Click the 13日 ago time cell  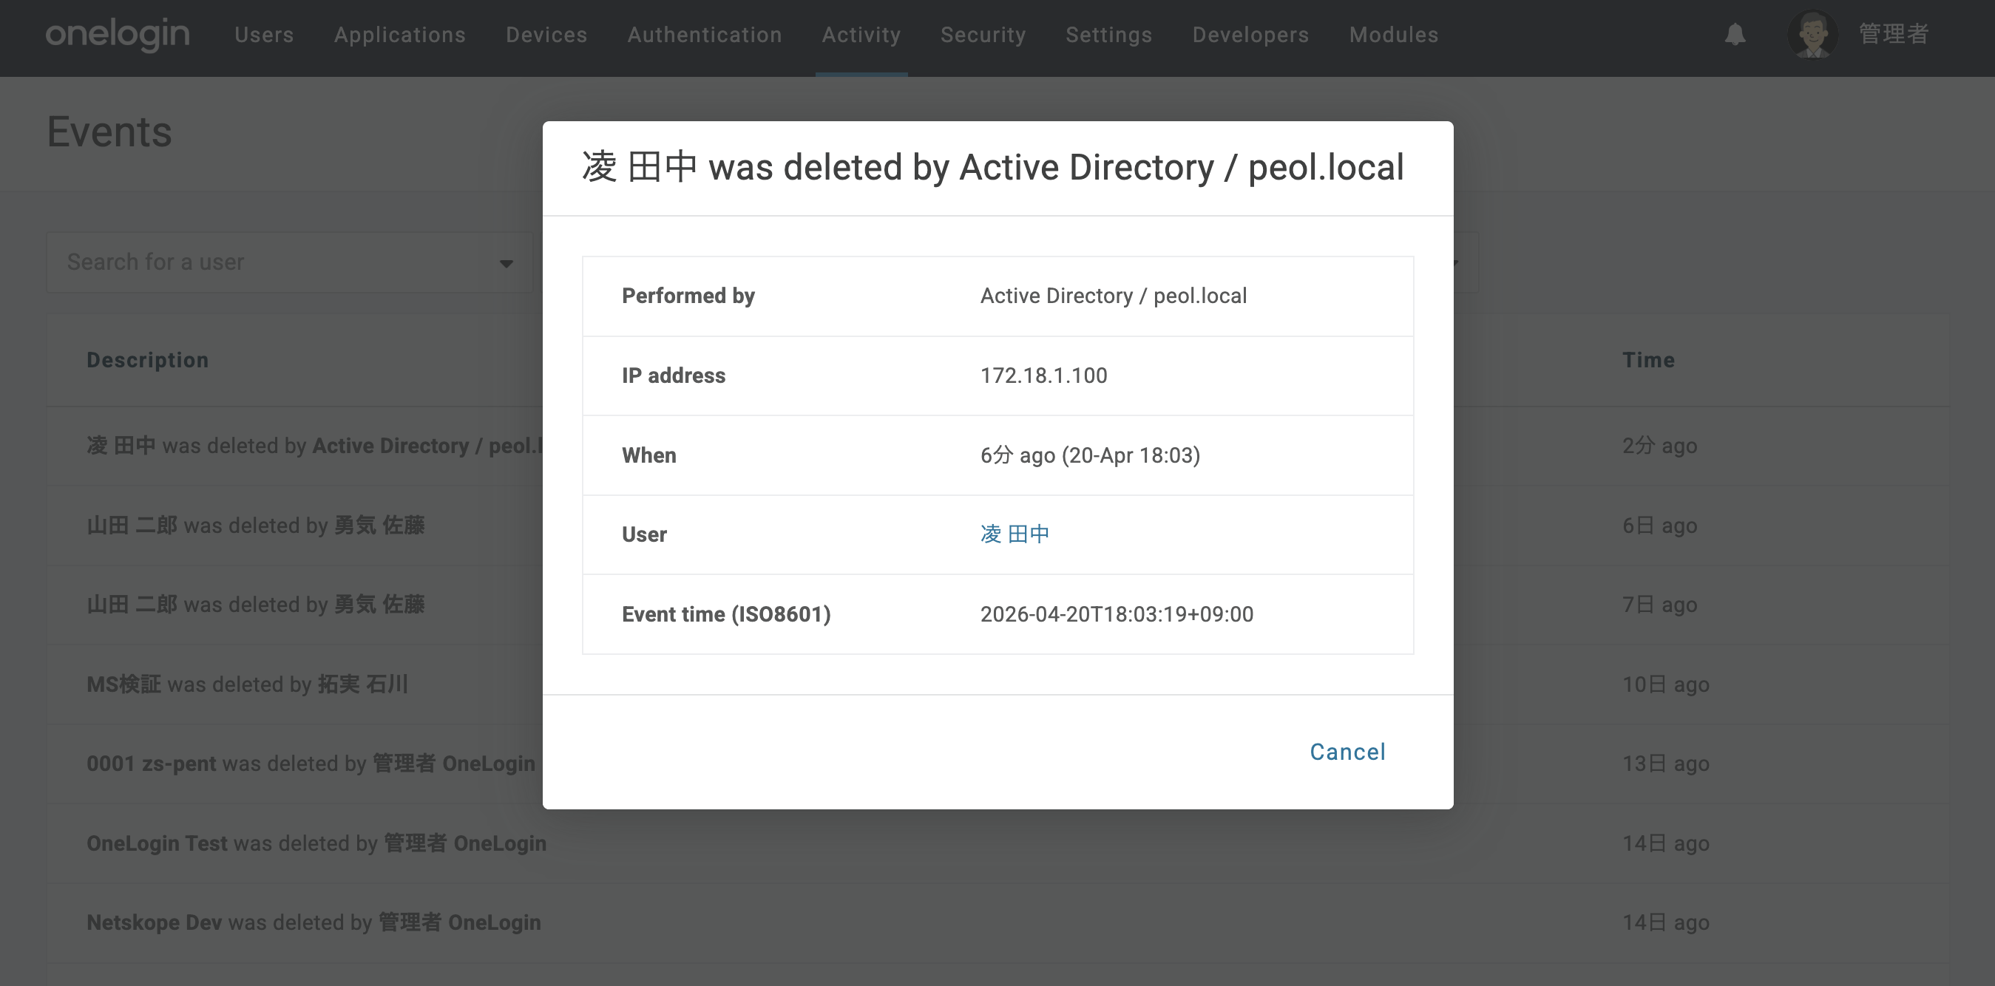(x=1666, y=764)
